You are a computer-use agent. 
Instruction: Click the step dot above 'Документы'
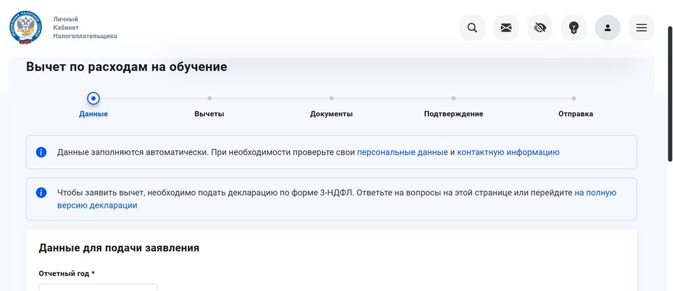[331, 98]
